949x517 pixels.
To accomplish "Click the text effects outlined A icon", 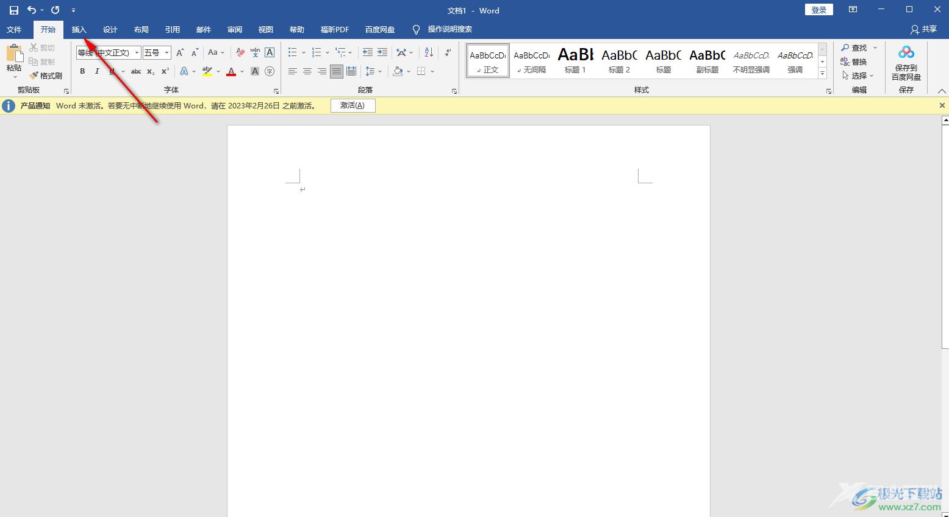I will [184, 71].
